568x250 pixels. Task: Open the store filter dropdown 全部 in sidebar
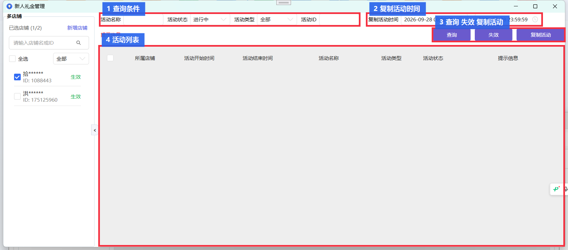coord(71,59)
